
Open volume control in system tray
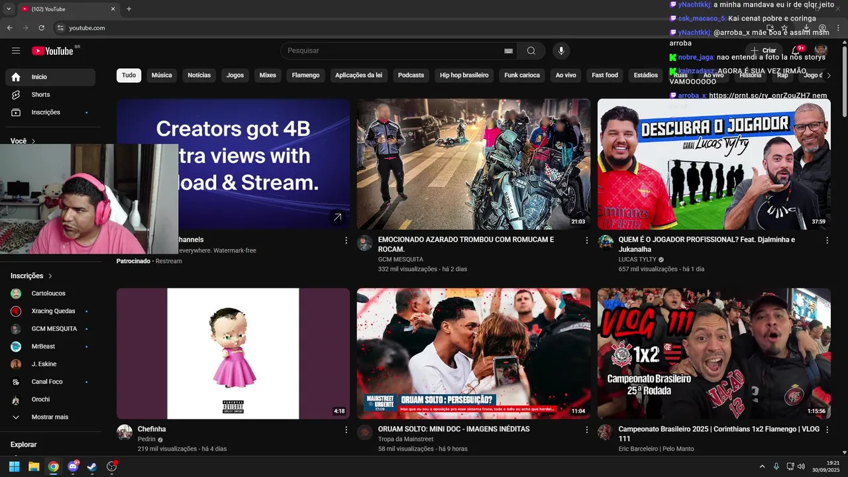click(x=801, y=466)
